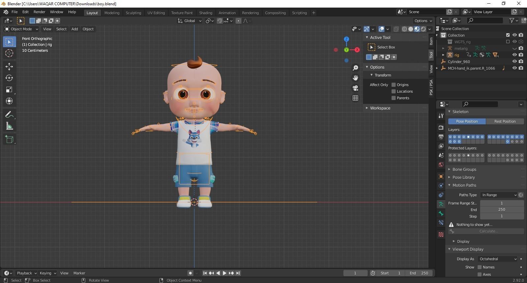Select the Select Box tool in toolbar
The width and height of the screenshot is (527, 283).
coord(9,42)
